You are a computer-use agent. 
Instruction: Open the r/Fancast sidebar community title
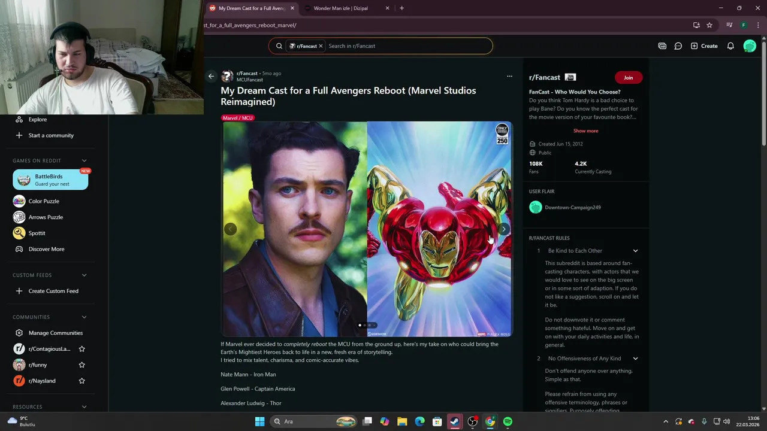(x=544, y=77)
